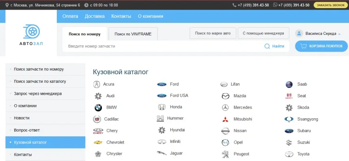Screen dimensions: 349x161
Task: Click the Subaru logo icon
Action: [x=289, y=131]
